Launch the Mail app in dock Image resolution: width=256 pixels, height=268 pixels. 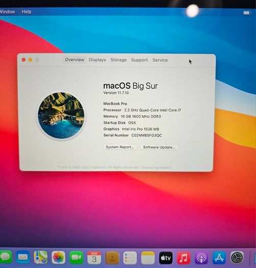tap(23, 257)
